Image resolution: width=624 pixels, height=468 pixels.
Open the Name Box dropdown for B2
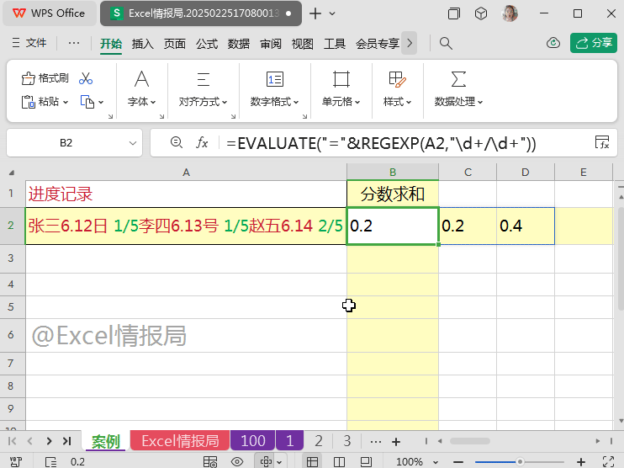(132, 143)
